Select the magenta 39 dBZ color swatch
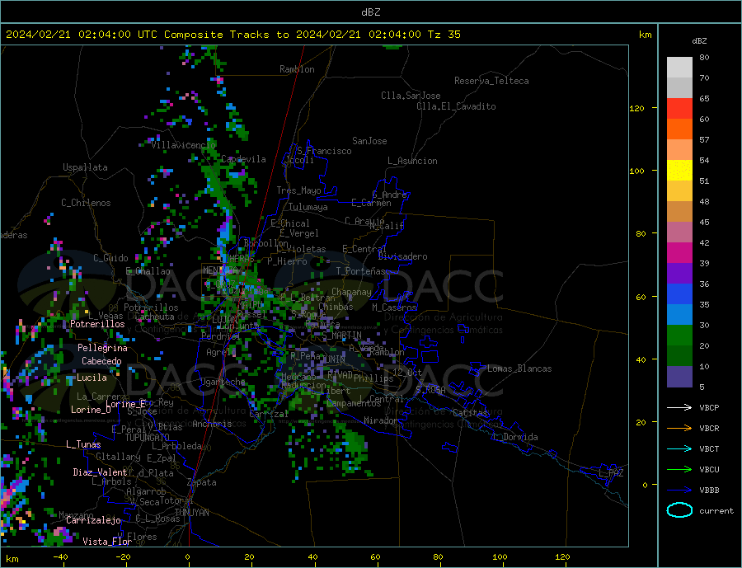The width and height of the screenshot is (742, 568). click(679, 253)
